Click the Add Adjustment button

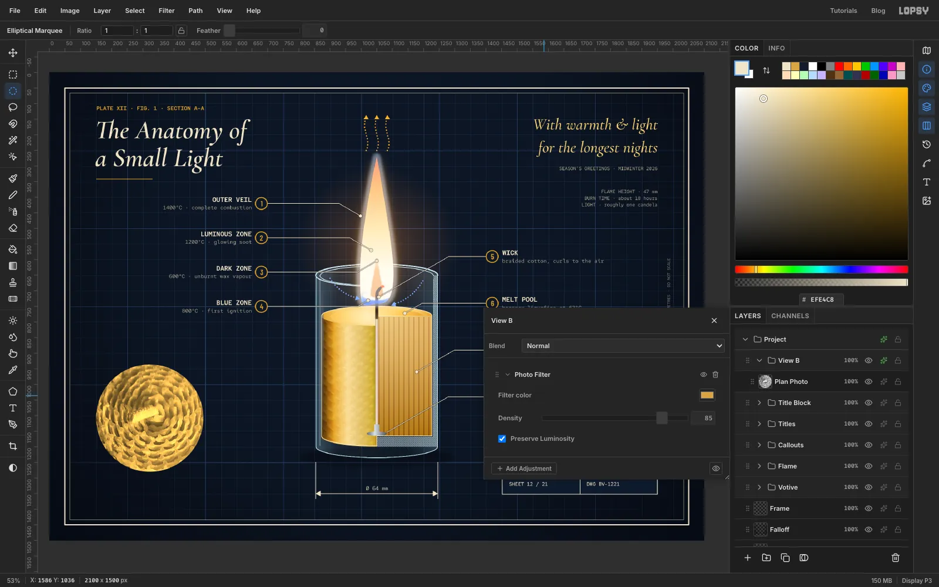pyautogui.click(x=524, y=468)
